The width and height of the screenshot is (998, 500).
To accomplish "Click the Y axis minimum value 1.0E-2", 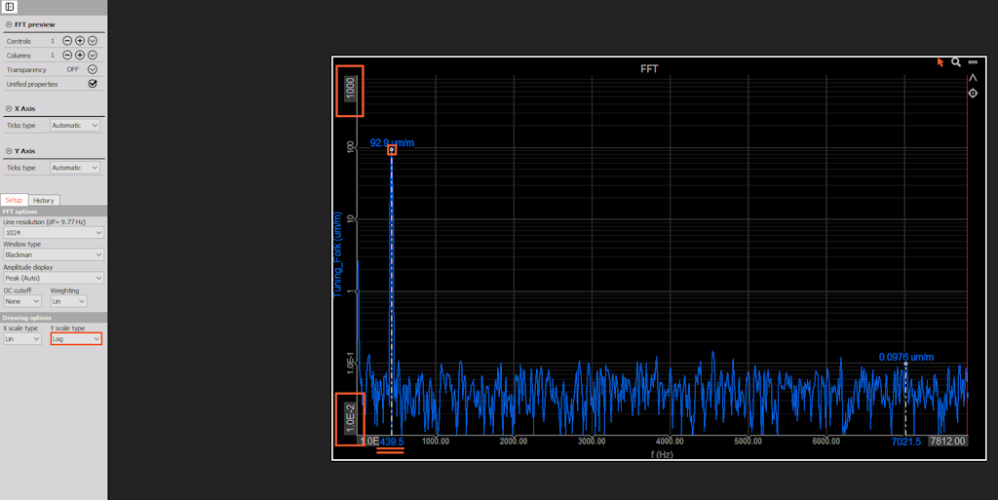I will (350, 418).
